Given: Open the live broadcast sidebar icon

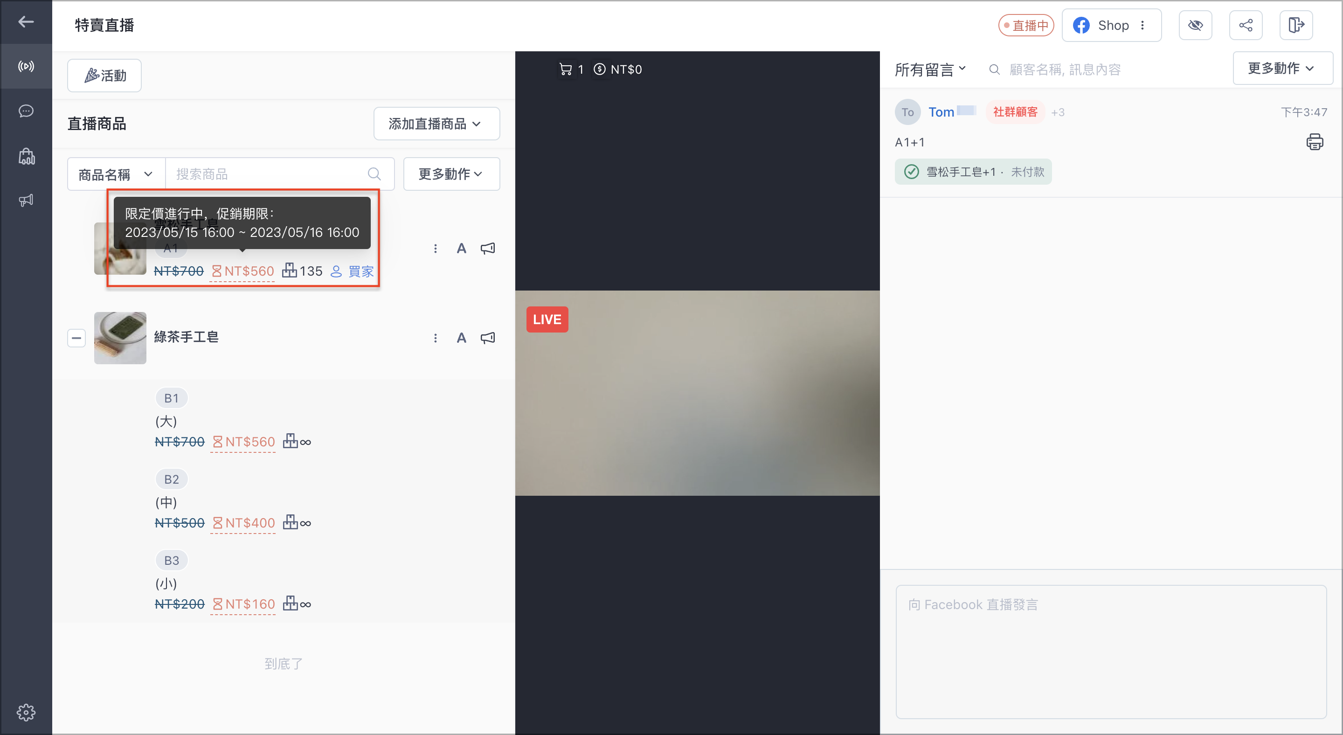Looking at the screenshot, I should coord(26,66).
